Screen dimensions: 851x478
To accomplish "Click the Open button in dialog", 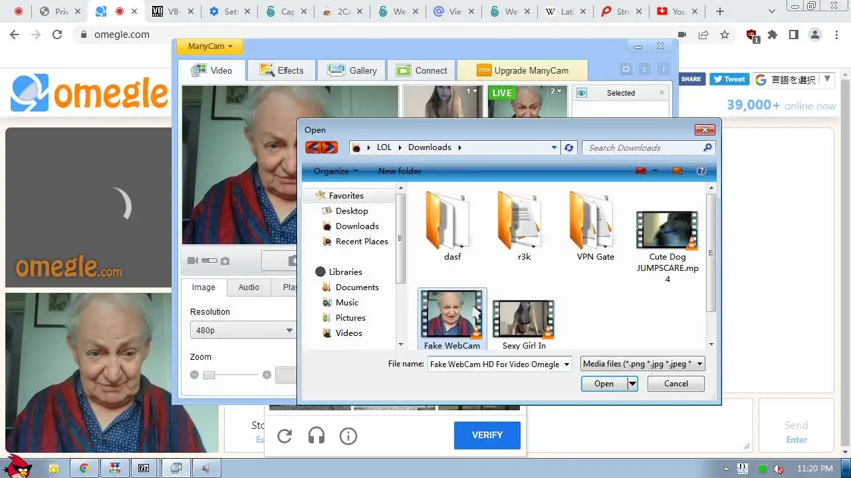I will (604, 384).
